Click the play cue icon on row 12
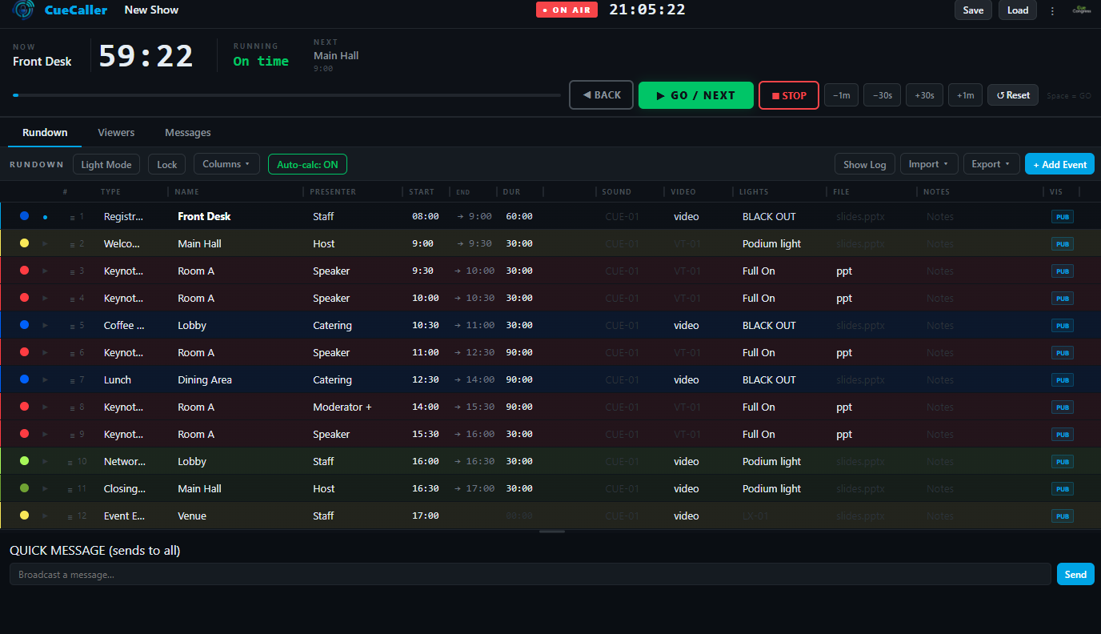This screenshot has width=1101, height=634. (45, 516)
